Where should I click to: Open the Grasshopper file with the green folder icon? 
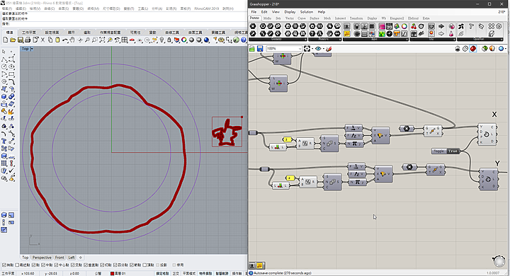coord(252,49)
